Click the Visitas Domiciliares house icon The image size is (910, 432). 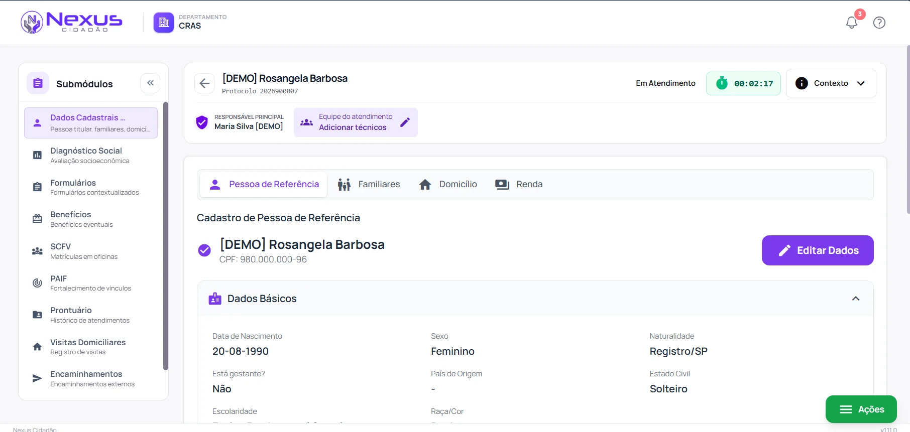37,347
